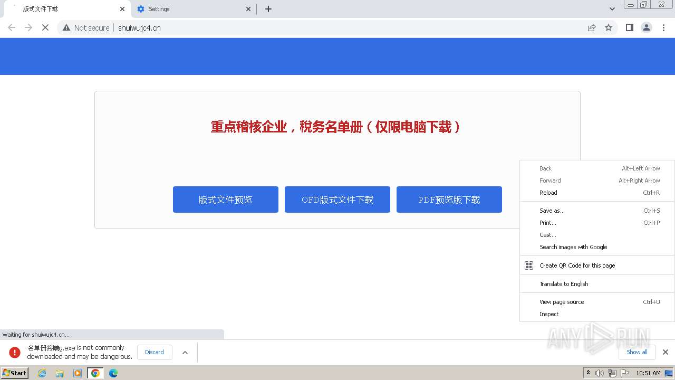
Task: Close the Settings tab
Action: 248,9
